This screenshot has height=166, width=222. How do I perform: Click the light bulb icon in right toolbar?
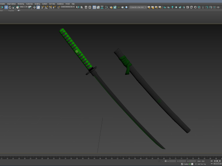(x=203, y=7)
